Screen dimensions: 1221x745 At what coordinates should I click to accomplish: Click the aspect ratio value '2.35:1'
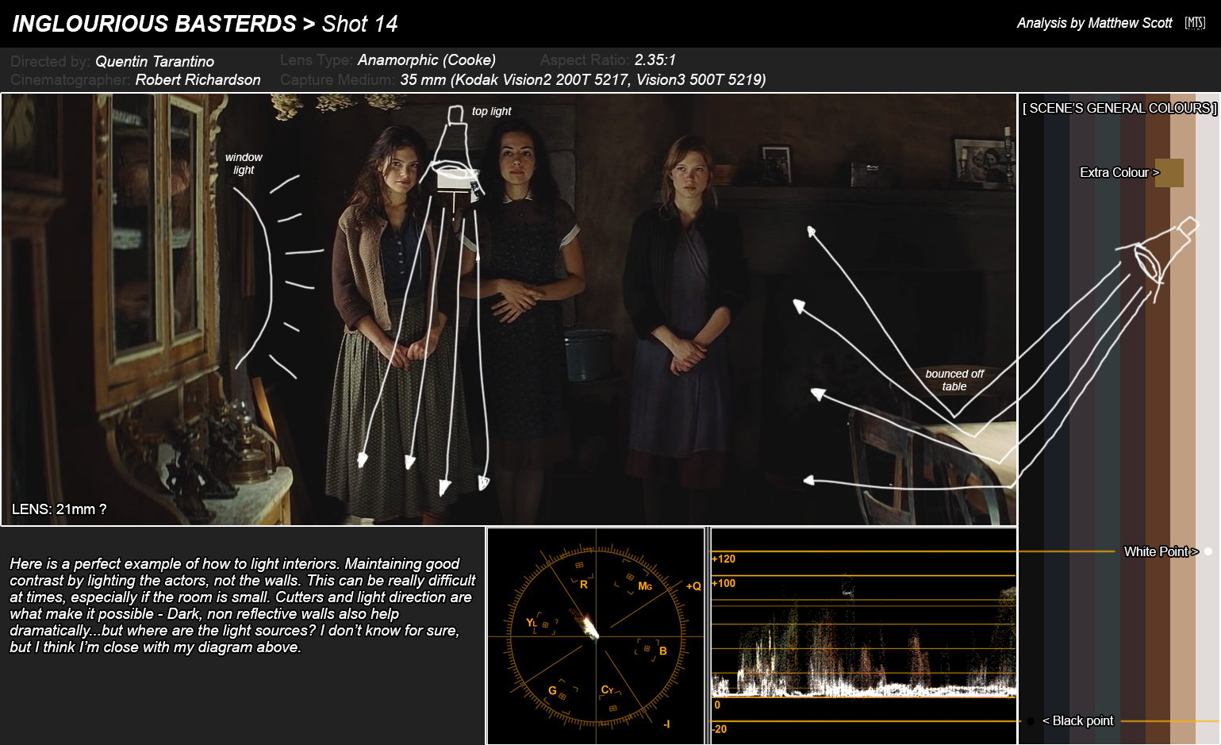655,60
